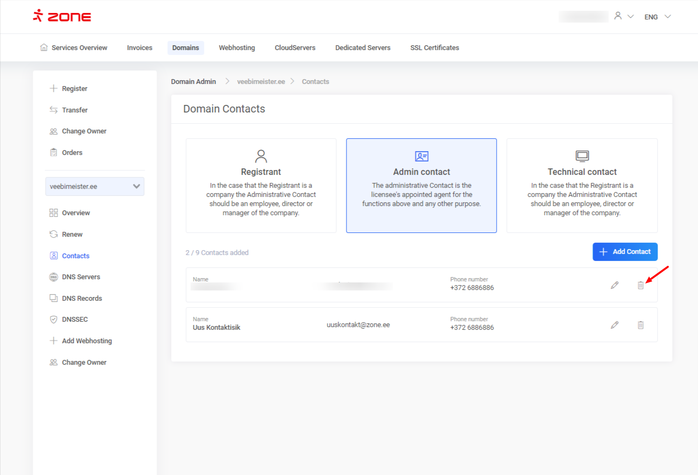Expand the ENG language selector
This screenshot has height=475, width=698.
click(657, 17)
